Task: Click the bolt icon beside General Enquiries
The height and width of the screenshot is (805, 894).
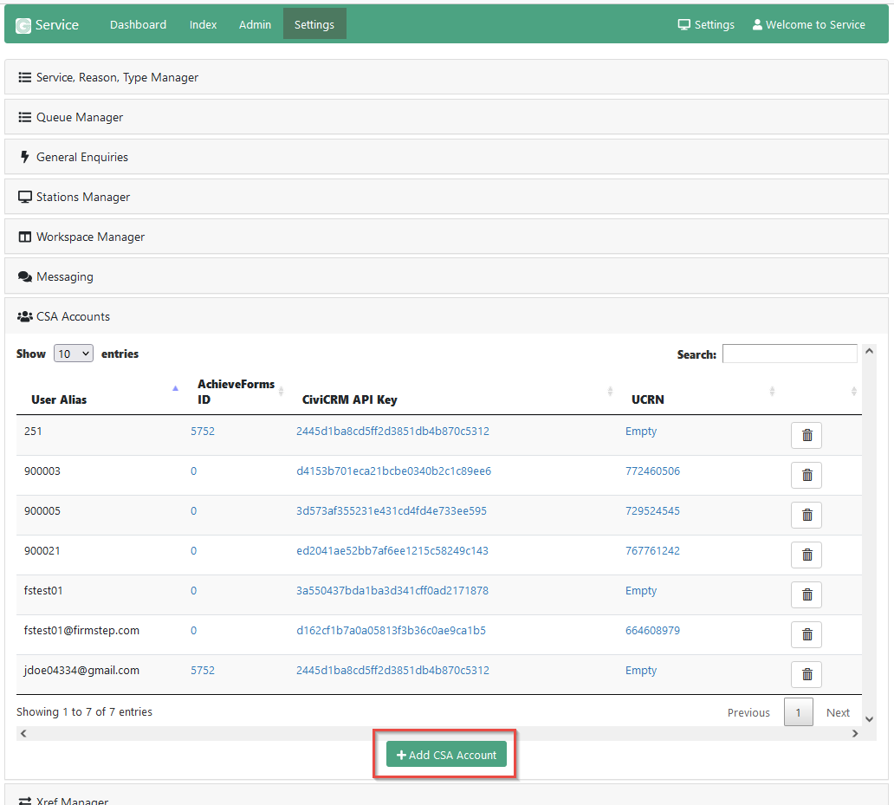Action: [x=24, y=157]
